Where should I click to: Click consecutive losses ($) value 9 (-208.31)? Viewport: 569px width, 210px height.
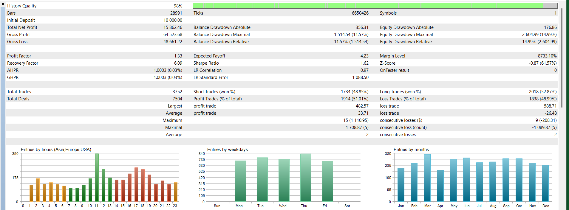click(x=546, y=120)
